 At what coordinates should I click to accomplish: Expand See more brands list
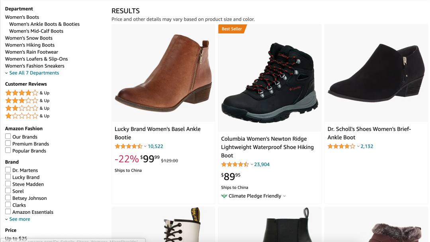[20, 219]
